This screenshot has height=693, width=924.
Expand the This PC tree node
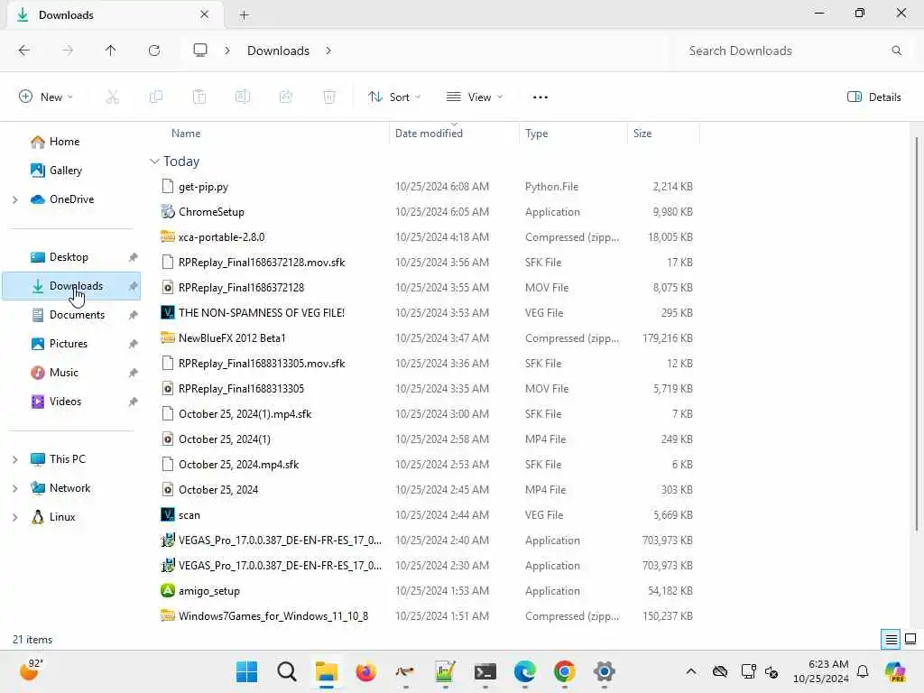pyautogui.click(x=14, y=459)
